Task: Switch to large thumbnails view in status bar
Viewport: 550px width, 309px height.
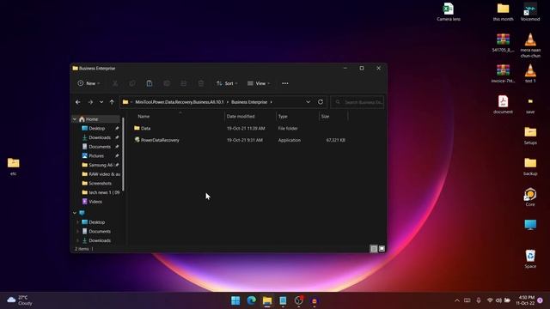Action: tap(382, 249)
